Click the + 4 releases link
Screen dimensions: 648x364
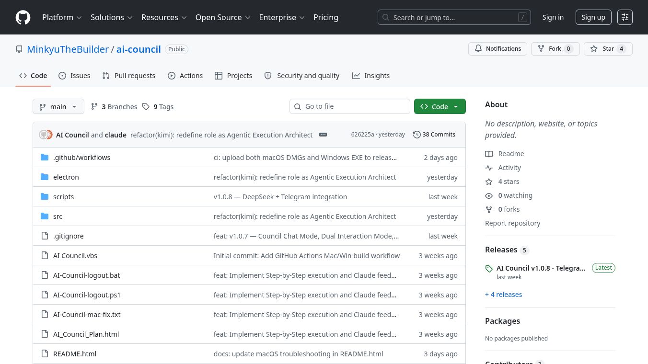click(x=503, y=295)
